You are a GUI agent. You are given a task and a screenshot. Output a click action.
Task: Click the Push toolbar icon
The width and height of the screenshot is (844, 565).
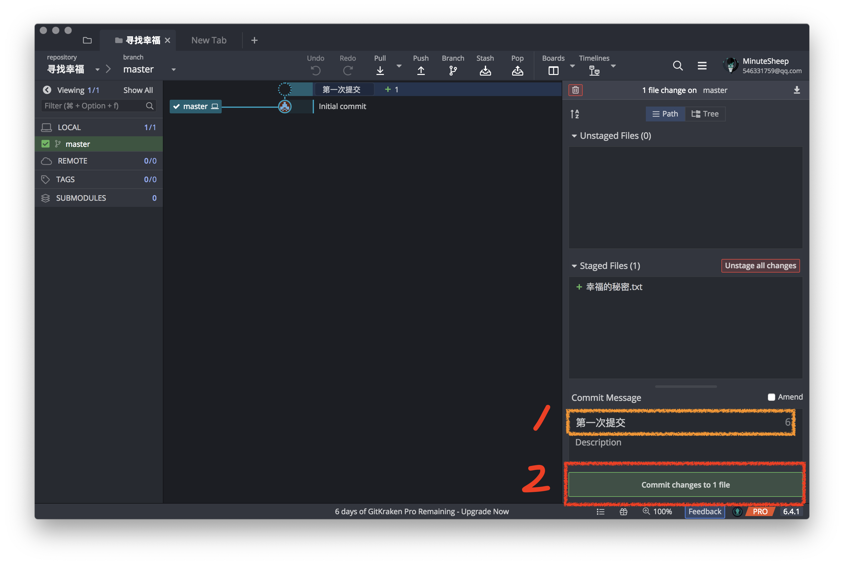[420, 70]
